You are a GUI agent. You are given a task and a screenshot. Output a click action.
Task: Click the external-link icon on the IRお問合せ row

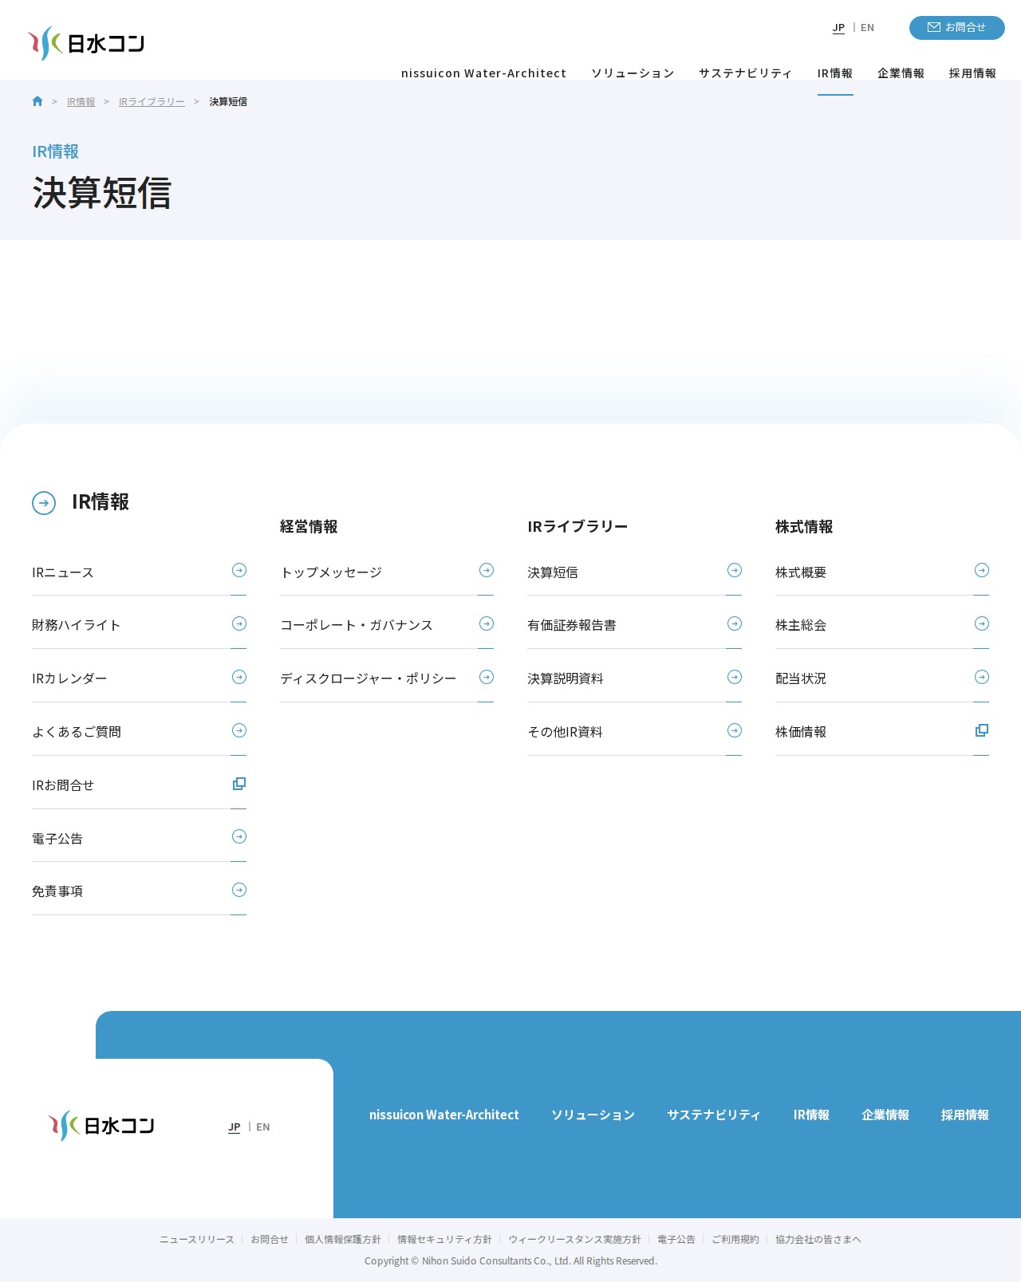click(239, 784)
